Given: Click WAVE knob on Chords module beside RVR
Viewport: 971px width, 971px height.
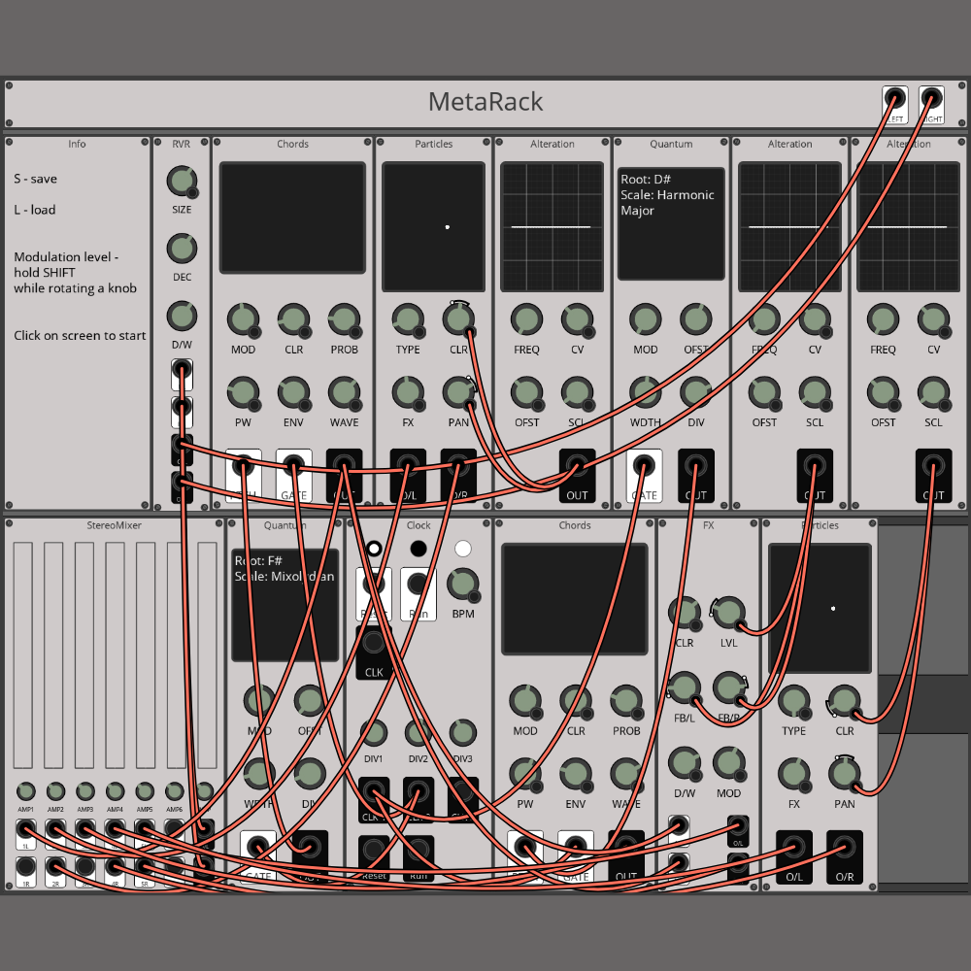Looking at the screenshot, I should (345, 393).
